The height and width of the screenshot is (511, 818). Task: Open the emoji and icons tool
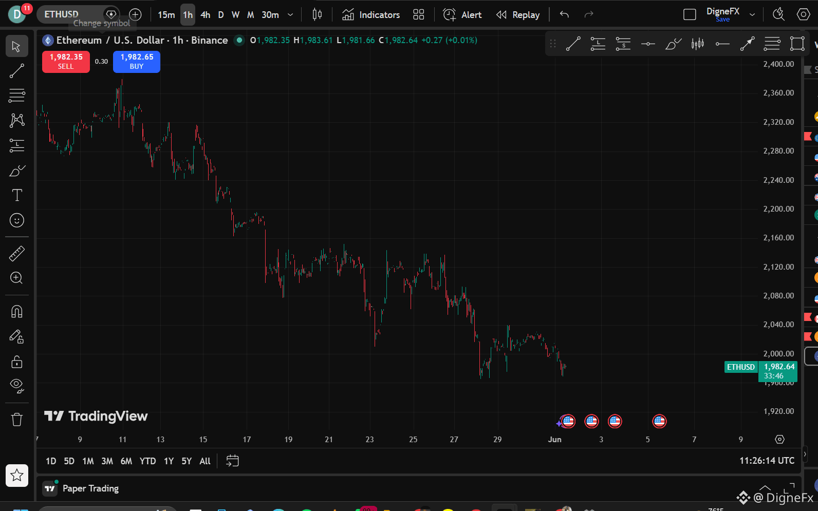pyautogui.click(x=16, y=220)
